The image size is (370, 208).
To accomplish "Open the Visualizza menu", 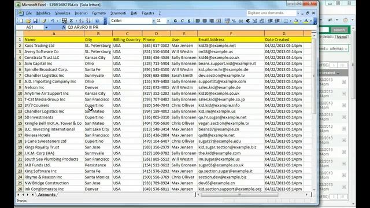I will click(62, 13).
